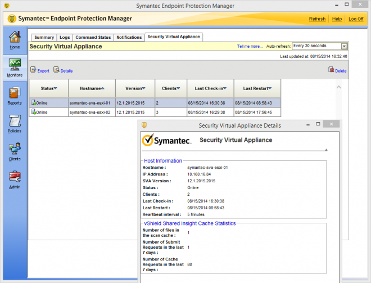Click the shield icon in the Details window title bar

(x=144, y=125)
